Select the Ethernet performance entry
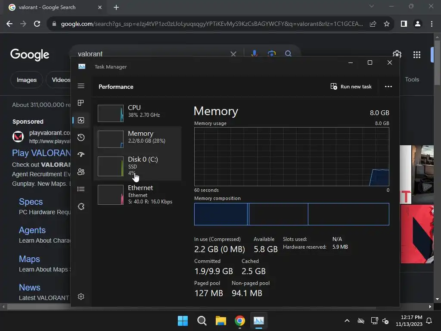The width and height of the screenshot is (441, 331). pyautogui.click(x=137, y=195)
